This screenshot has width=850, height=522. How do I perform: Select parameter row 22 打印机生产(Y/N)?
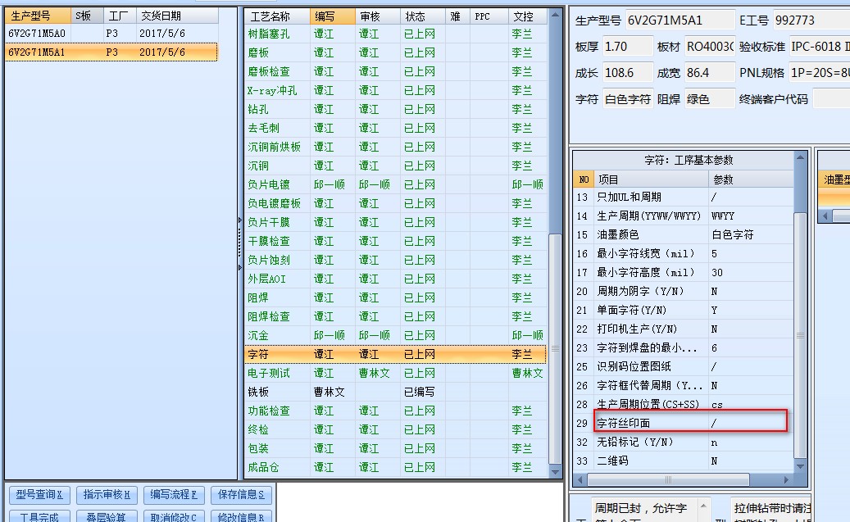coord(684,329)
